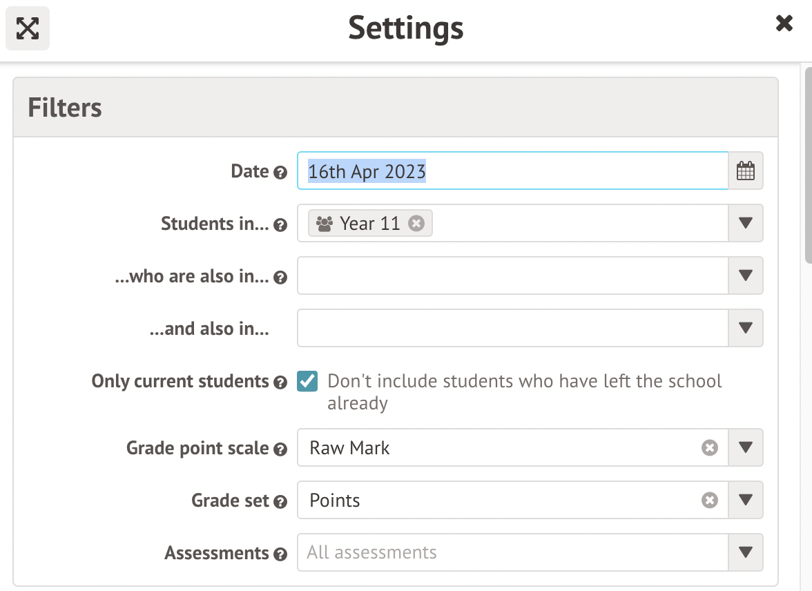Clear the Raw Mark selection

(710, 448)
